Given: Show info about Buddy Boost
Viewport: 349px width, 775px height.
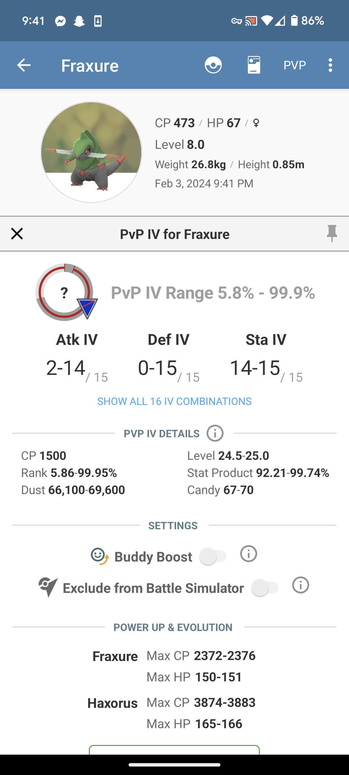Looking at the screenshot, I should (x=249, y=554).
